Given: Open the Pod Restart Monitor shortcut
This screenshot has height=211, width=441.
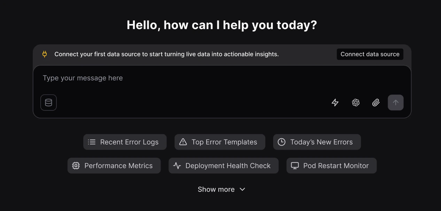Looking at the screenshot, I should tap(331, 165).
